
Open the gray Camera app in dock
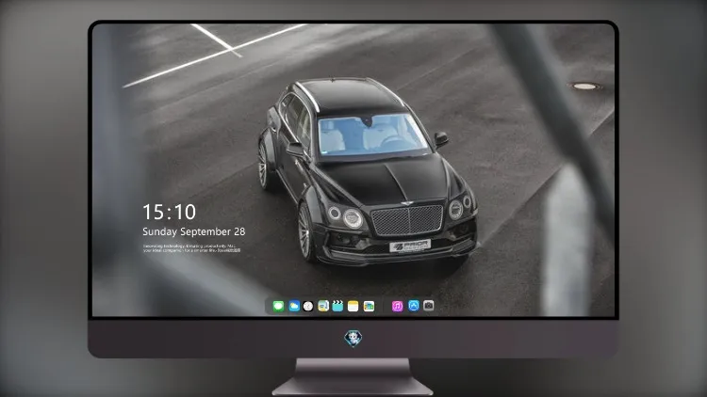click(429, 306)
